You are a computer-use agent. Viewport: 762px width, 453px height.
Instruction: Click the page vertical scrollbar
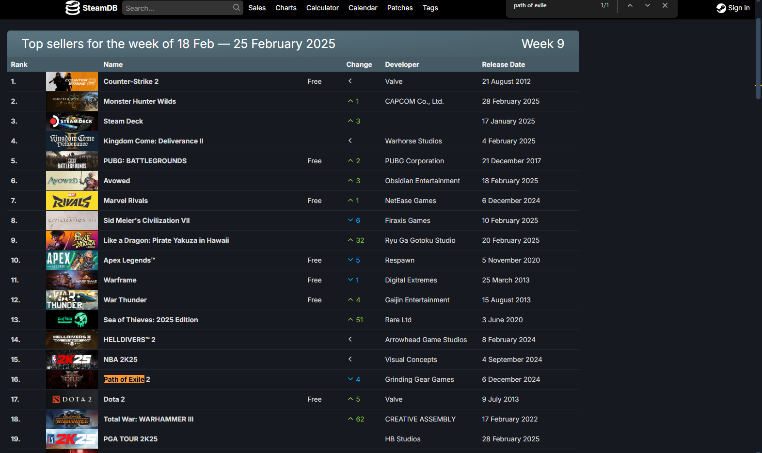759,58
